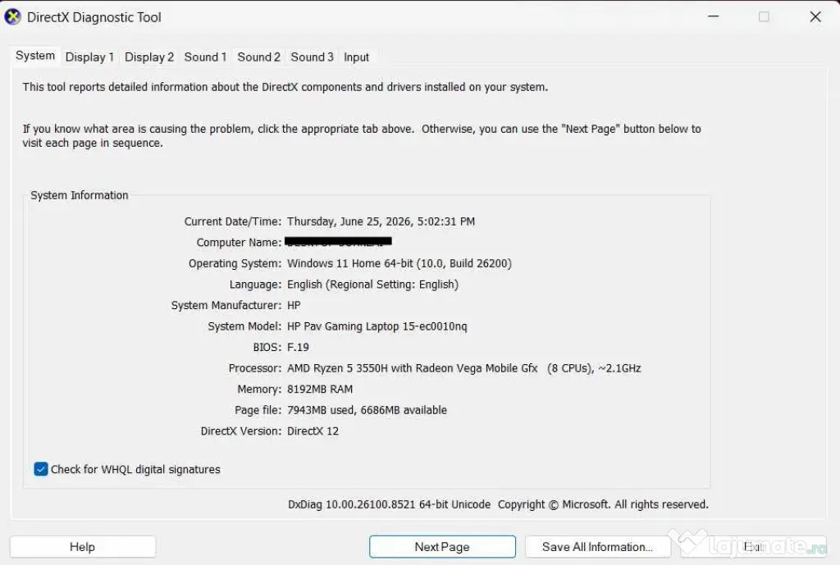
Task: Close the DirectX Diagnostic Tool window
Action: tap(815, 16)
